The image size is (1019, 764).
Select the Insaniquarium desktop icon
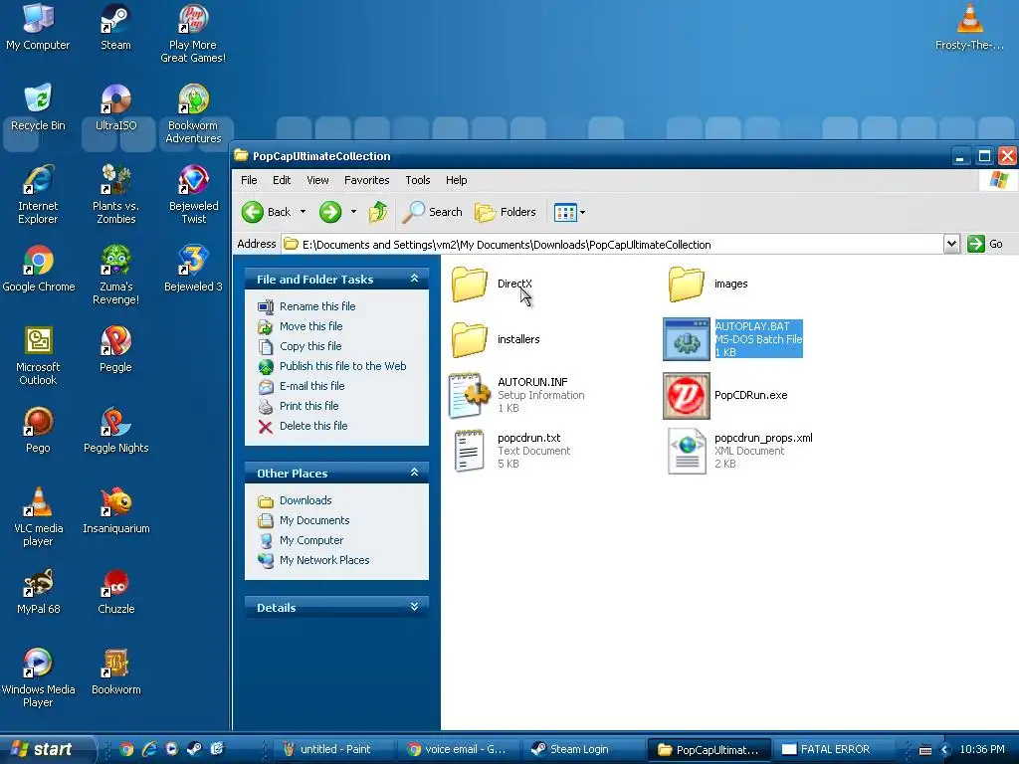click(115, 510)
